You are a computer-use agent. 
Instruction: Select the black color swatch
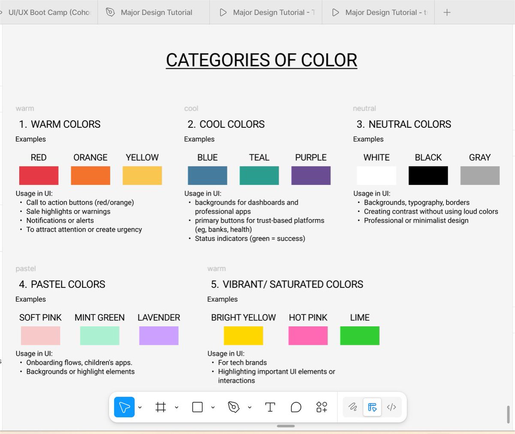click(428, 175)
